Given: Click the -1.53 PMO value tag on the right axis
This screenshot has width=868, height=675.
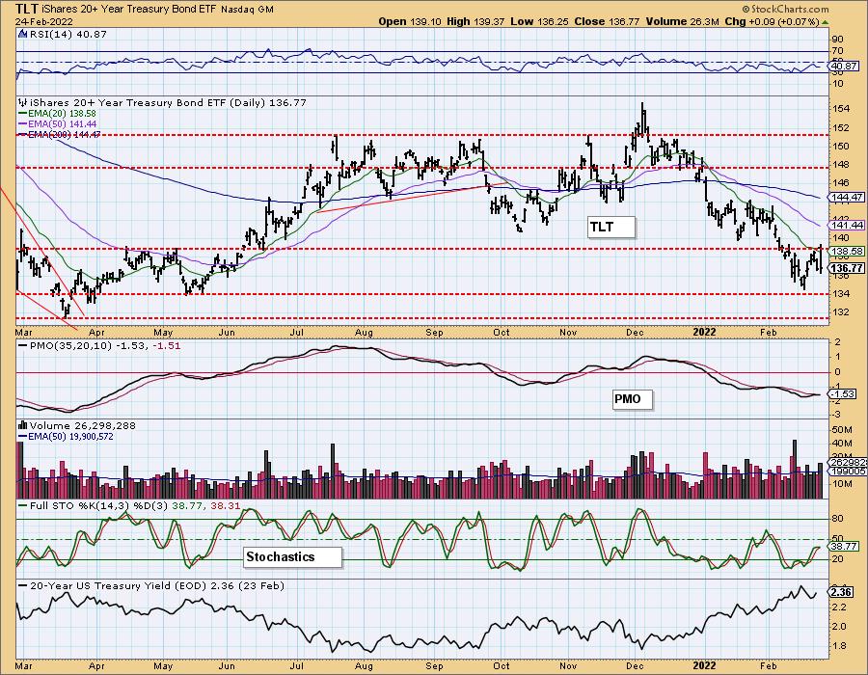Looking at the screenshot, I should (x=842, y=394).
